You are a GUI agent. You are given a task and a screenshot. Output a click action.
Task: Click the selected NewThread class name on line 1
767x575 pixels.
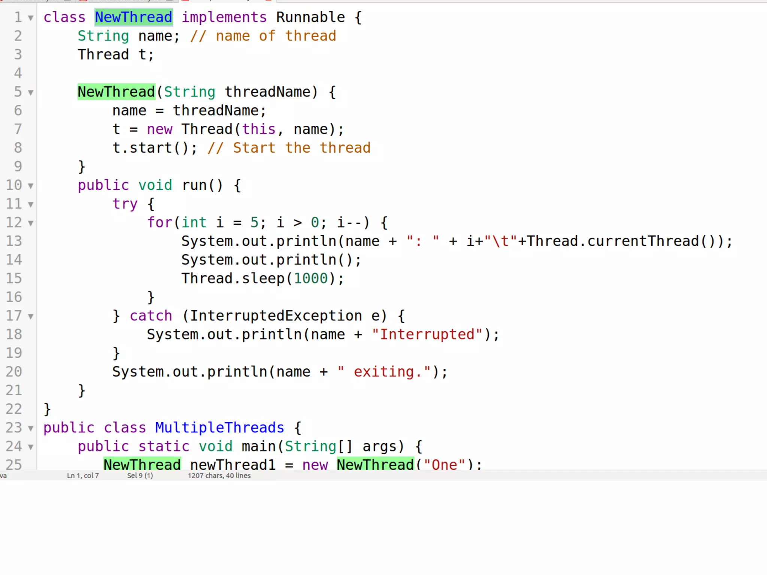[133, 17]
